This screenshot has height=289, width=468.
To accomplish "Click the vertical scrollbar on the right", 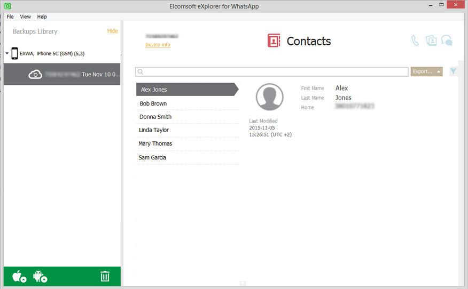I will coord(462,173).
